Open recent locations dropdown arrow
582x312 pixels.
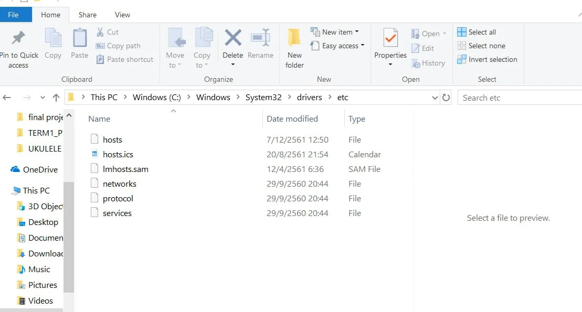[x=43, y=98]
